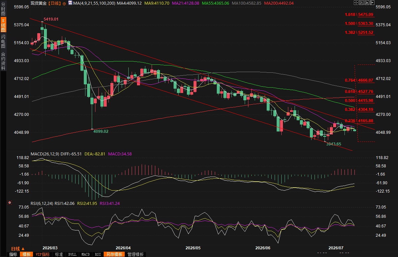Open the 【日线】 period selector in title
The width and height of the screenshot is (398, 257).
pyautogui.click(x=54, y=3)
